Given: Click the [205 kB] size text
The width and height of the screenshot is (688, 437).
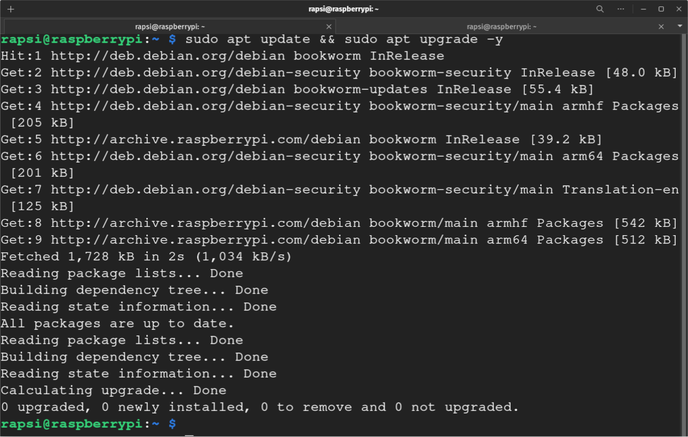Looking at the screenshot, I should (x=42, y=123).
